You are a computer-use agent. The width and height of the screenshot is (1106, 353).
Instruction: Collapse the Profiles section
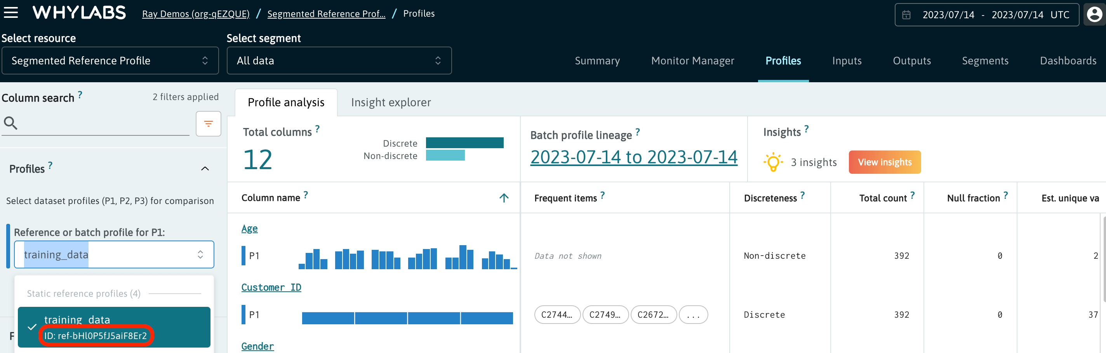205,168
